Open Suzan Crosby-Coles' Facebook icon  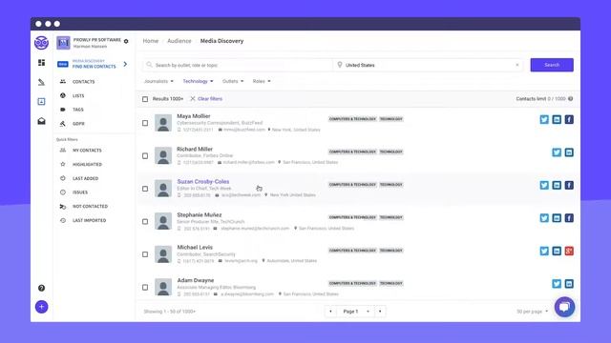coord(569,185)
